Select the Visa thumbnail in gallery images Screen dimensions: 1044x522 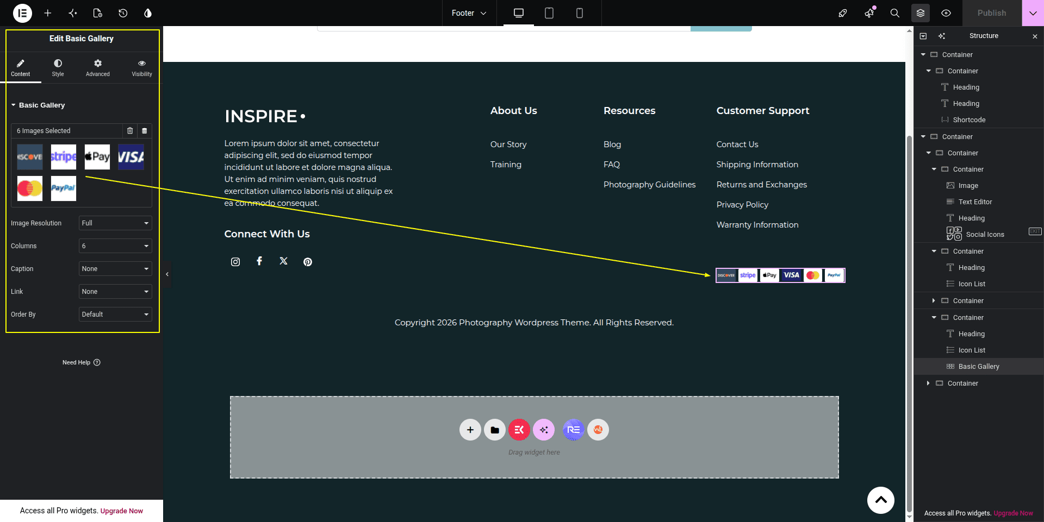(x=131, y=157)
